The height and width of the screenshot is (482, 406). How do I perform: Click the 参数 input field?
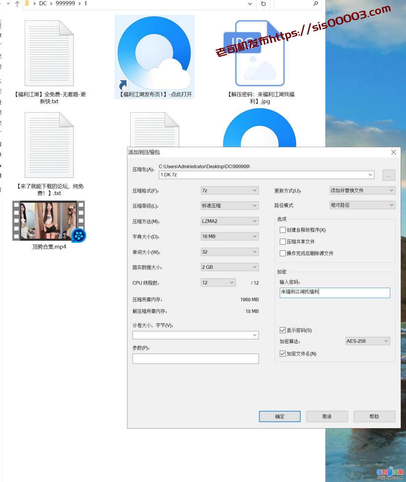click(x=195, y=359)
